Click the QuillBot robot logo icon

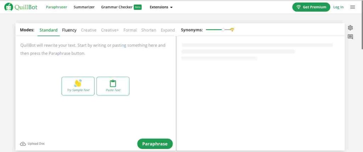9,7
